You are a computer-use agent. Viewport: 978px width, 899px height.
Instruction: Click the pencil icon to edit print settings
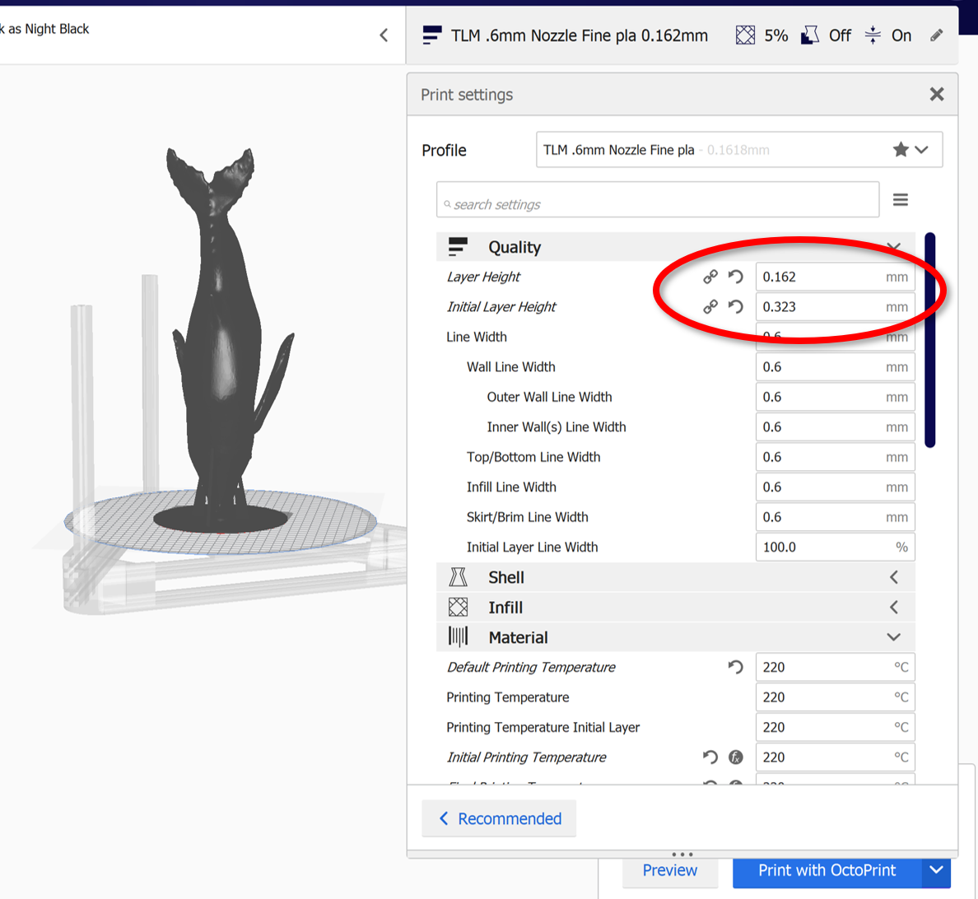(935, 35)
